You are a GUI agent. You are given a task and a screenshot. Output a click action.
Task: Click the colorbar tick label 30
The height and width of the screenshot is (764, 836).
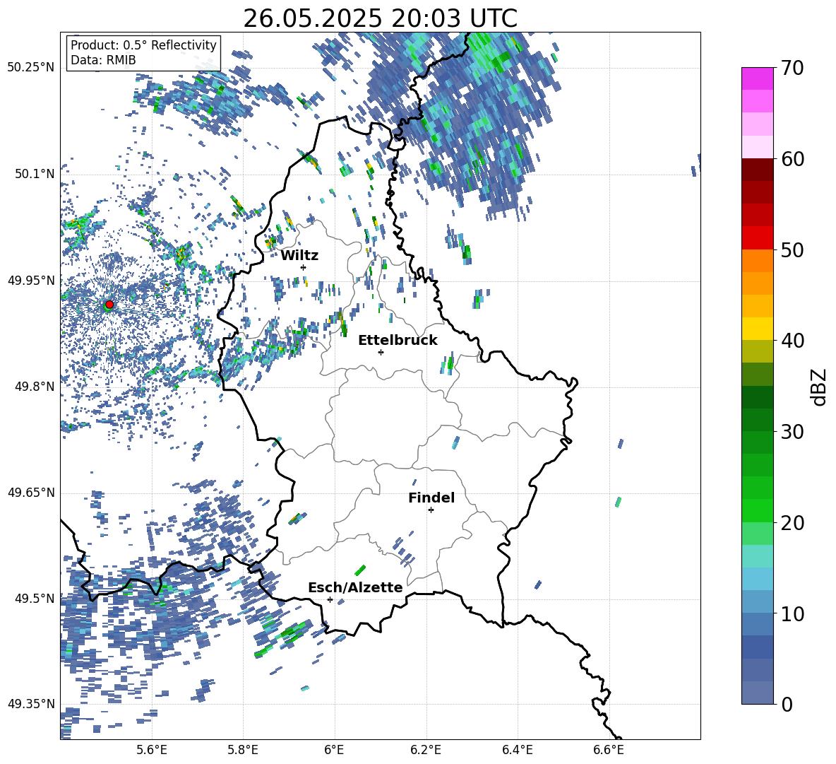[x=792, y=432]
